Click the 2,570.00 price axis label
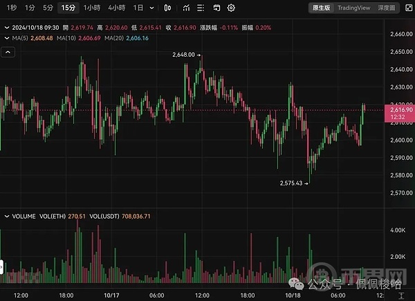 pyautogui.click(x=401, y=193)
